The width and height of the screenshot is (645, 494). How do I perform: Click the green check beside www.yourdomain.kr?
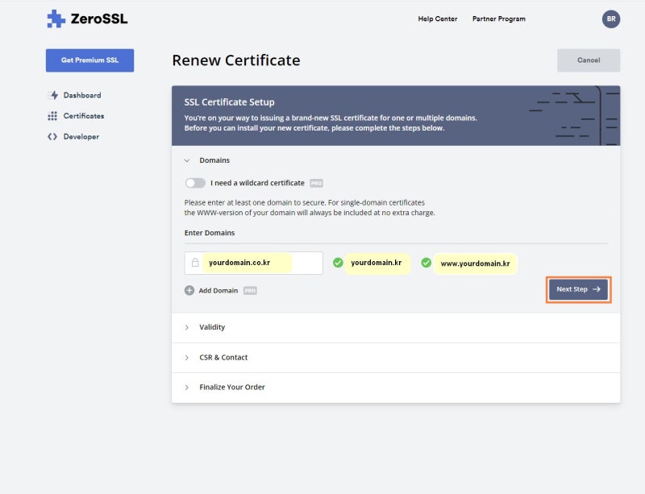tap(427, 263)
